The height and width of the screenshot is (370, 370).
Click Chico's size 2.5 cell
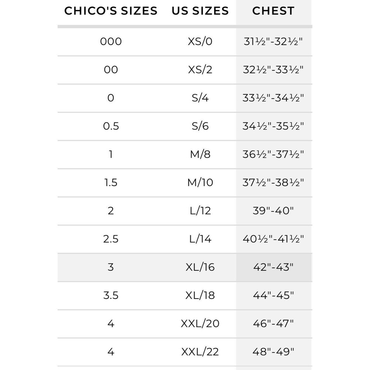(x=111, y=239)
